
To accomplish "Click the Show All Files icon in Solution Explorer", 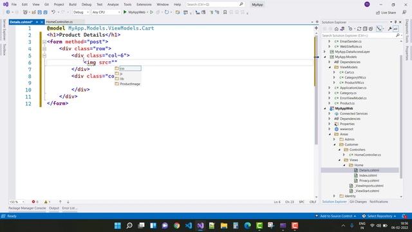I will 371,28.
